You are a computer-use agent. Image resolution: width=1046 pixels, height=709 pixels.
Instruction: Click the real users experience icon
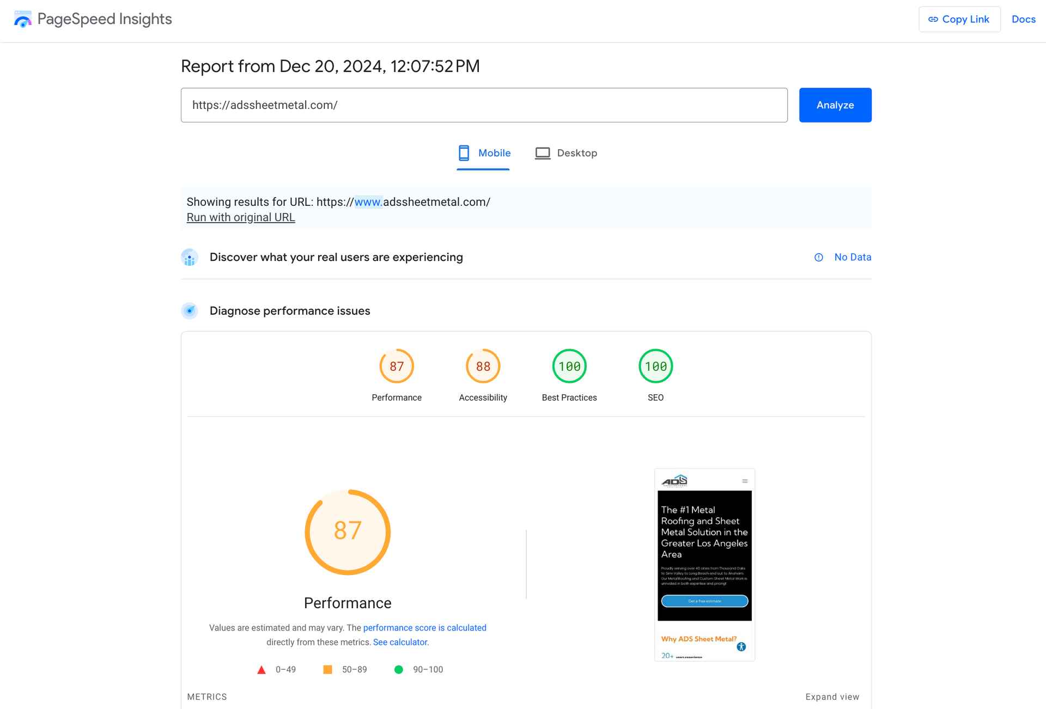[x=188, y=256]
